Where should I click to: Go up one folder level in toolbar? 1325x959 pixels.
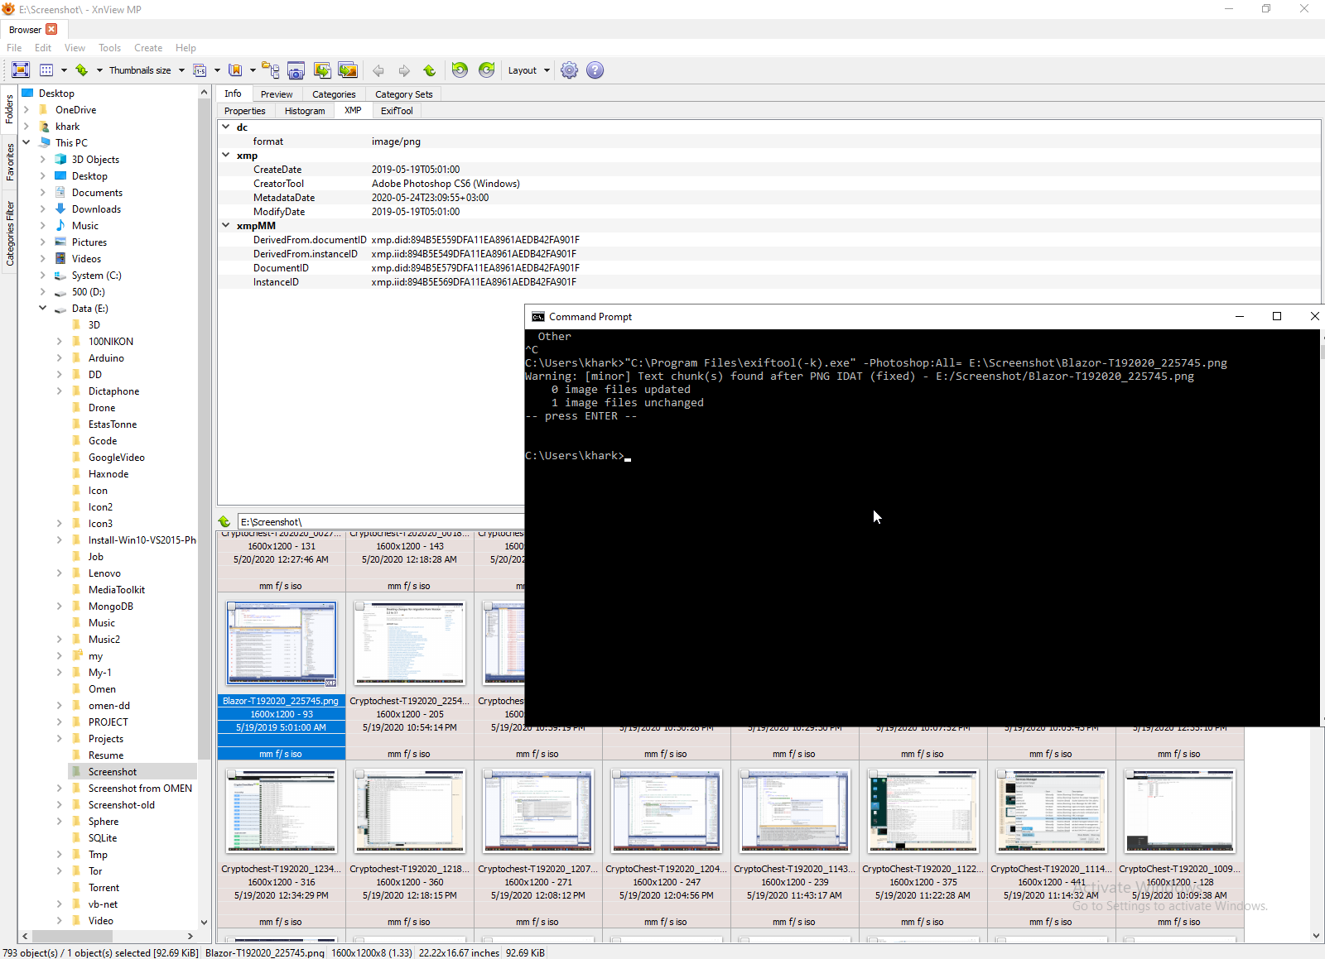click(x=429, y=70)
